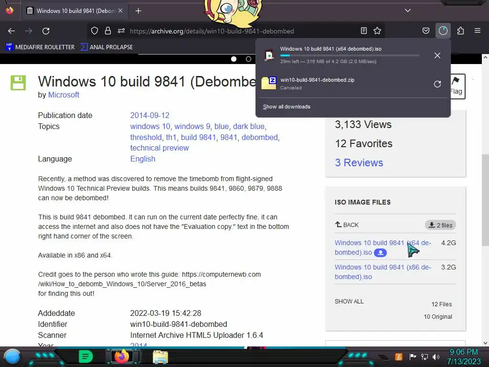Open the tracking protection shield icon
Viewport: 489px width, 367px height.
(x=95, y=31)
